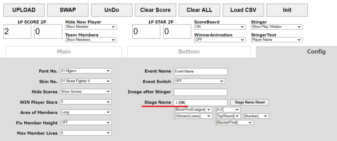
Task: Click the UnDo button
Action: click(x=112, y=10)
